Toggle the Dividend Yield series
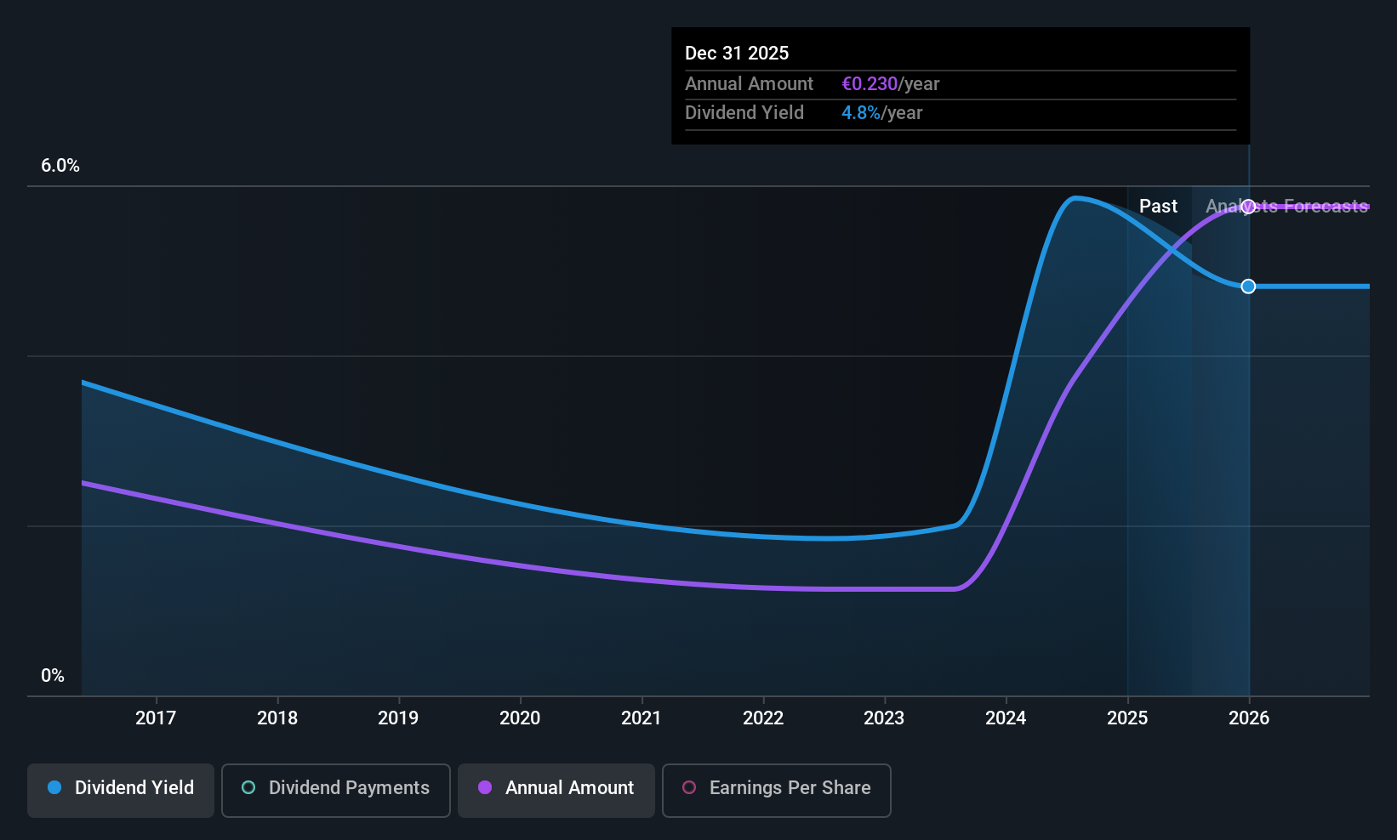The width and height of the screenshot is (1397, 840). click(x=121, y=791)
